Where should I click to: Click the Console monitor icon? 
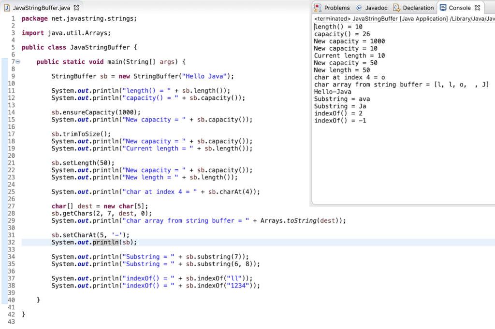click(x=443, y=7)
